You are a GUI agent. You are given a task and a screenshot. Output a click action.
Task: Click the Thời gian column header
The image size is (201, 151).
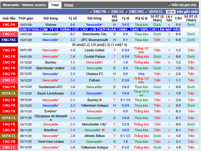point(26,18)
